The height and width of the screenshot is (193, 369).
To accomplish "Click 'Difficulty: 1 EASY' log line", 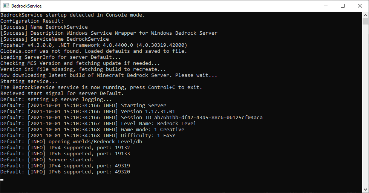I will (x=88, y=136).
